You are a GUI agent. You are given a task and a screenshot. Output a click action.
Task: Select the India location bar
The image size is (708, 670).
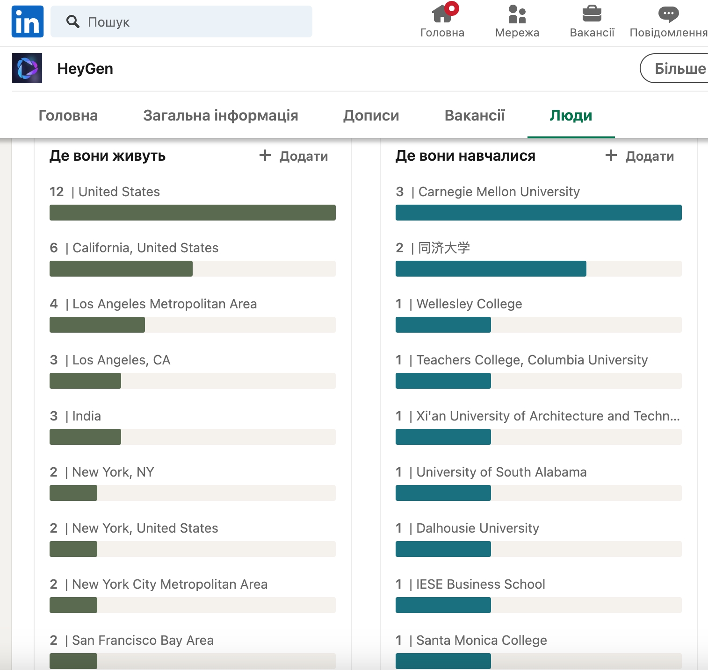(193, 437)
